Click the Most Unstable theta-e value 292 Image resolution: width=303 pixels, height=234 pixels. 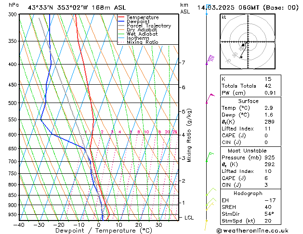click(270, 164)
